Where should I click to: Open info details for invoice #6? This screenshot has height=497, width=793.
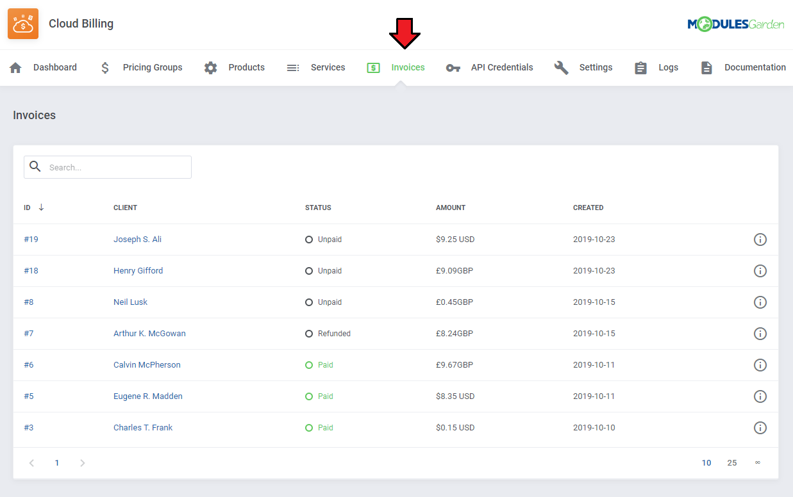point(760,365)
